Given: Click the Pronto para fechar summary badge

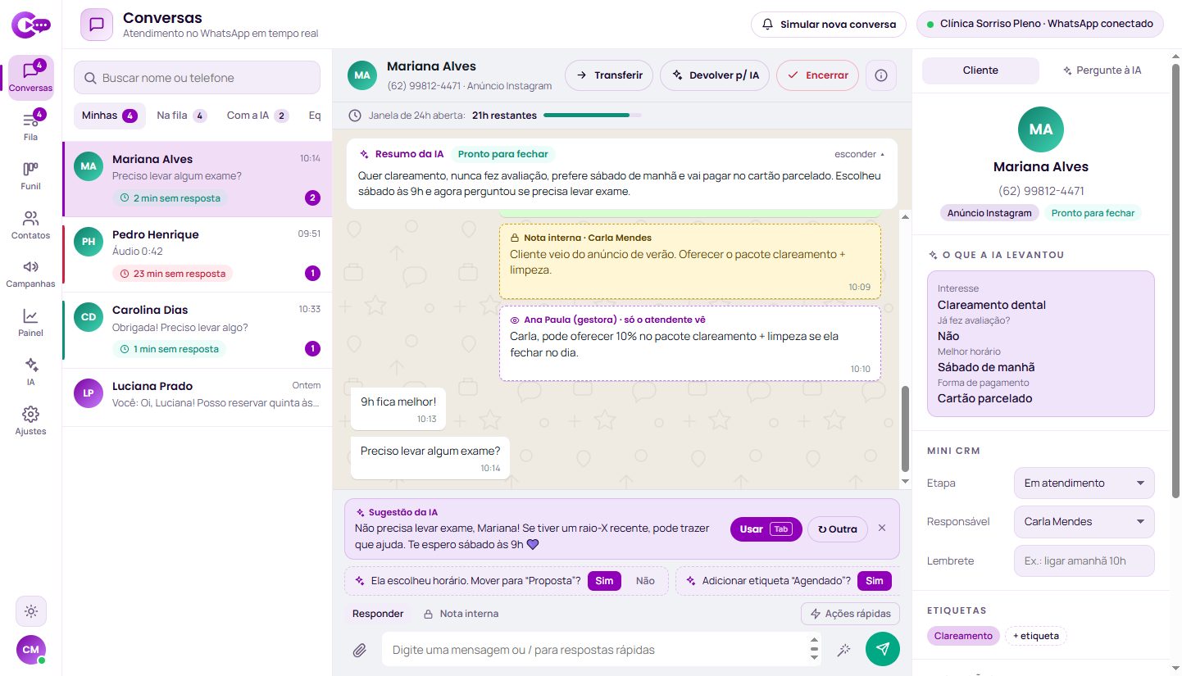Looking at the screenshot, I should click(x=503, y=154).
